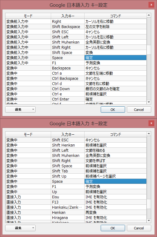Click scroll-up arrow in upper dialog list

pos(149,15)
